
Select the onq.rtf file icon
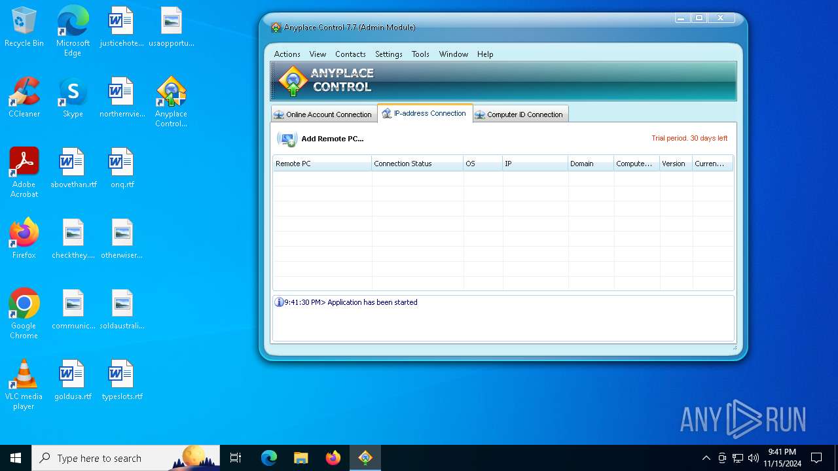pyautogui.click(x=122, y=169)
